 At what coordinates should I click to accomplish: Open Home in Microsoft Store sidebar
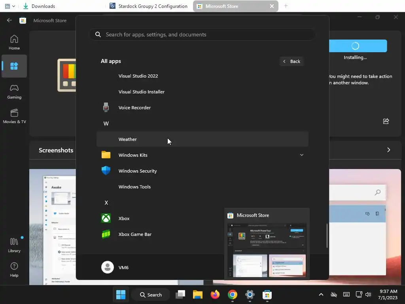(14, 42)
